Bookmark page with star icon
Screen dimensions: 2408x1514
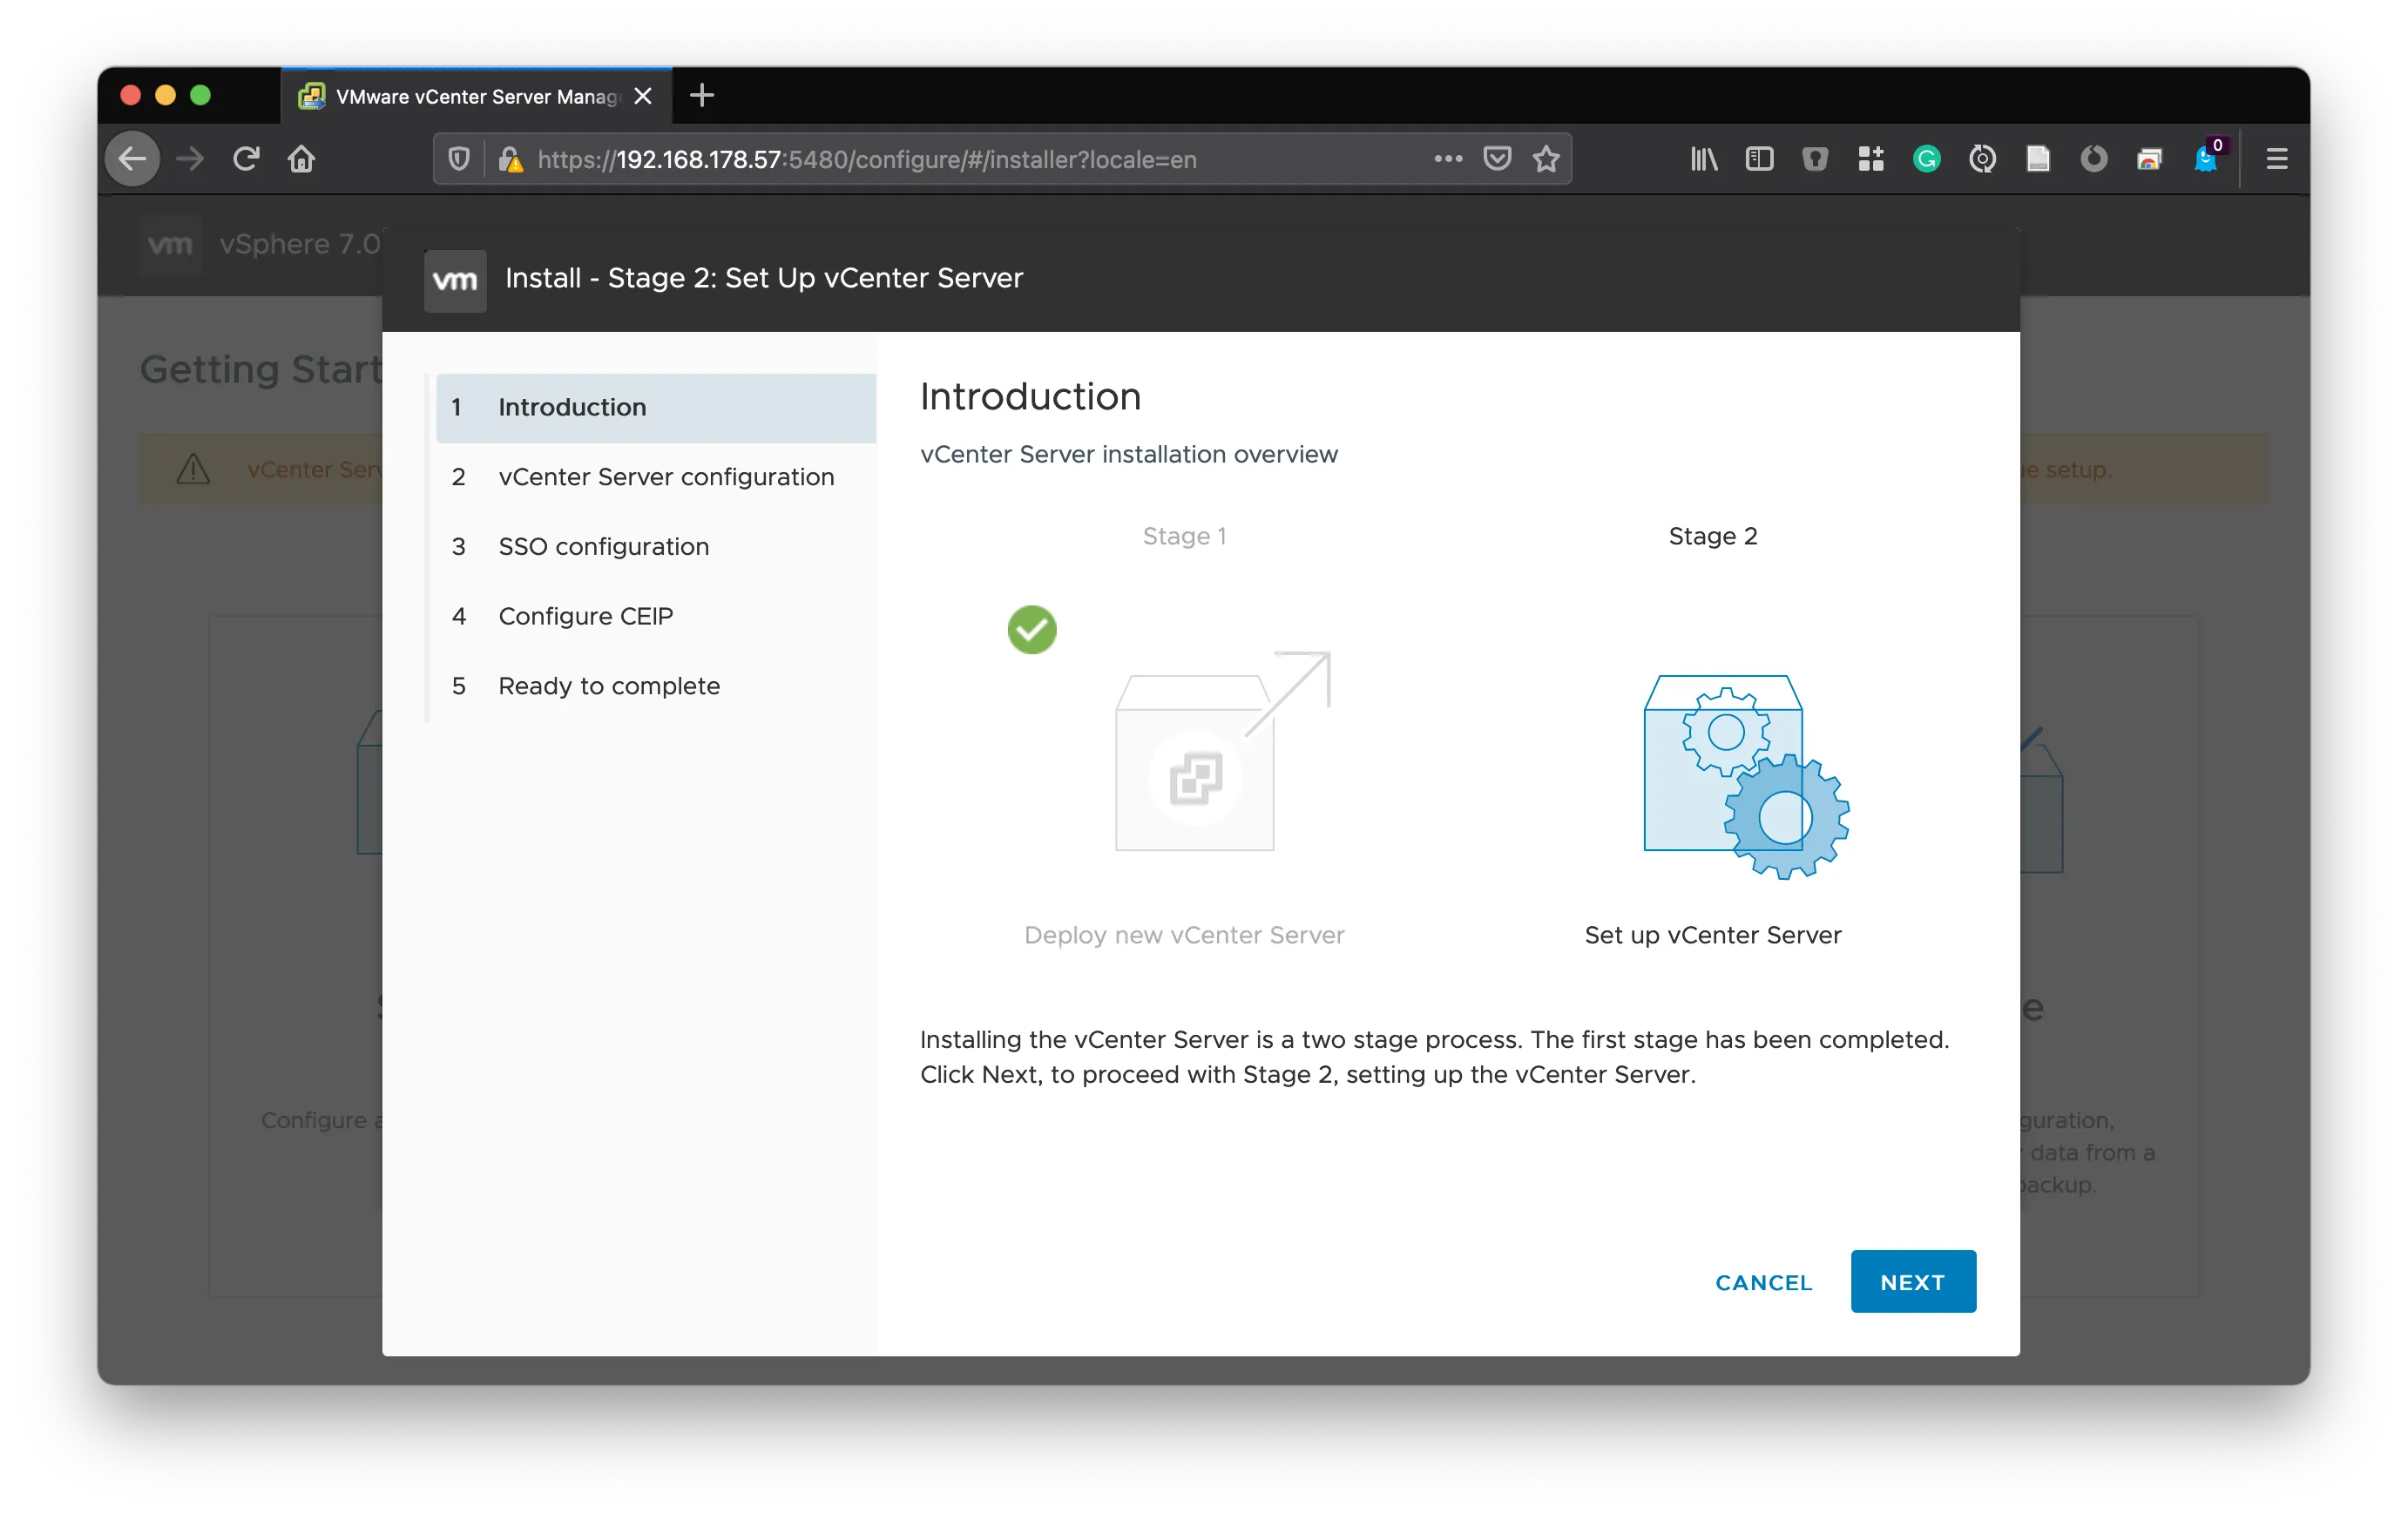coord(1546,159)
